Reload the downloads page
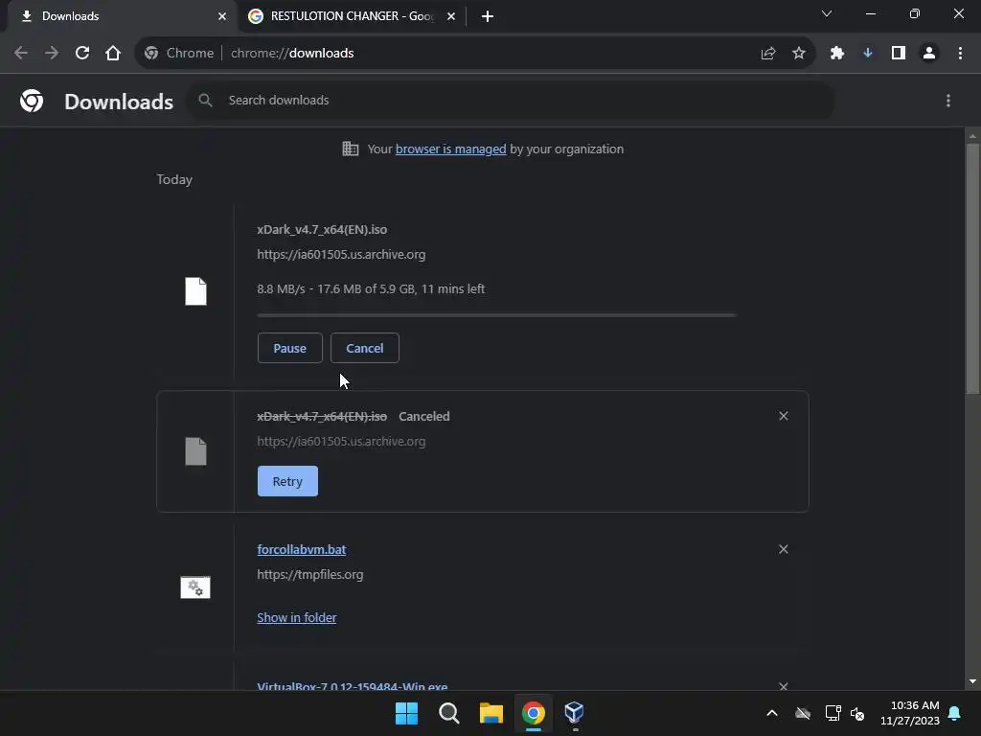 click(82, 54)
